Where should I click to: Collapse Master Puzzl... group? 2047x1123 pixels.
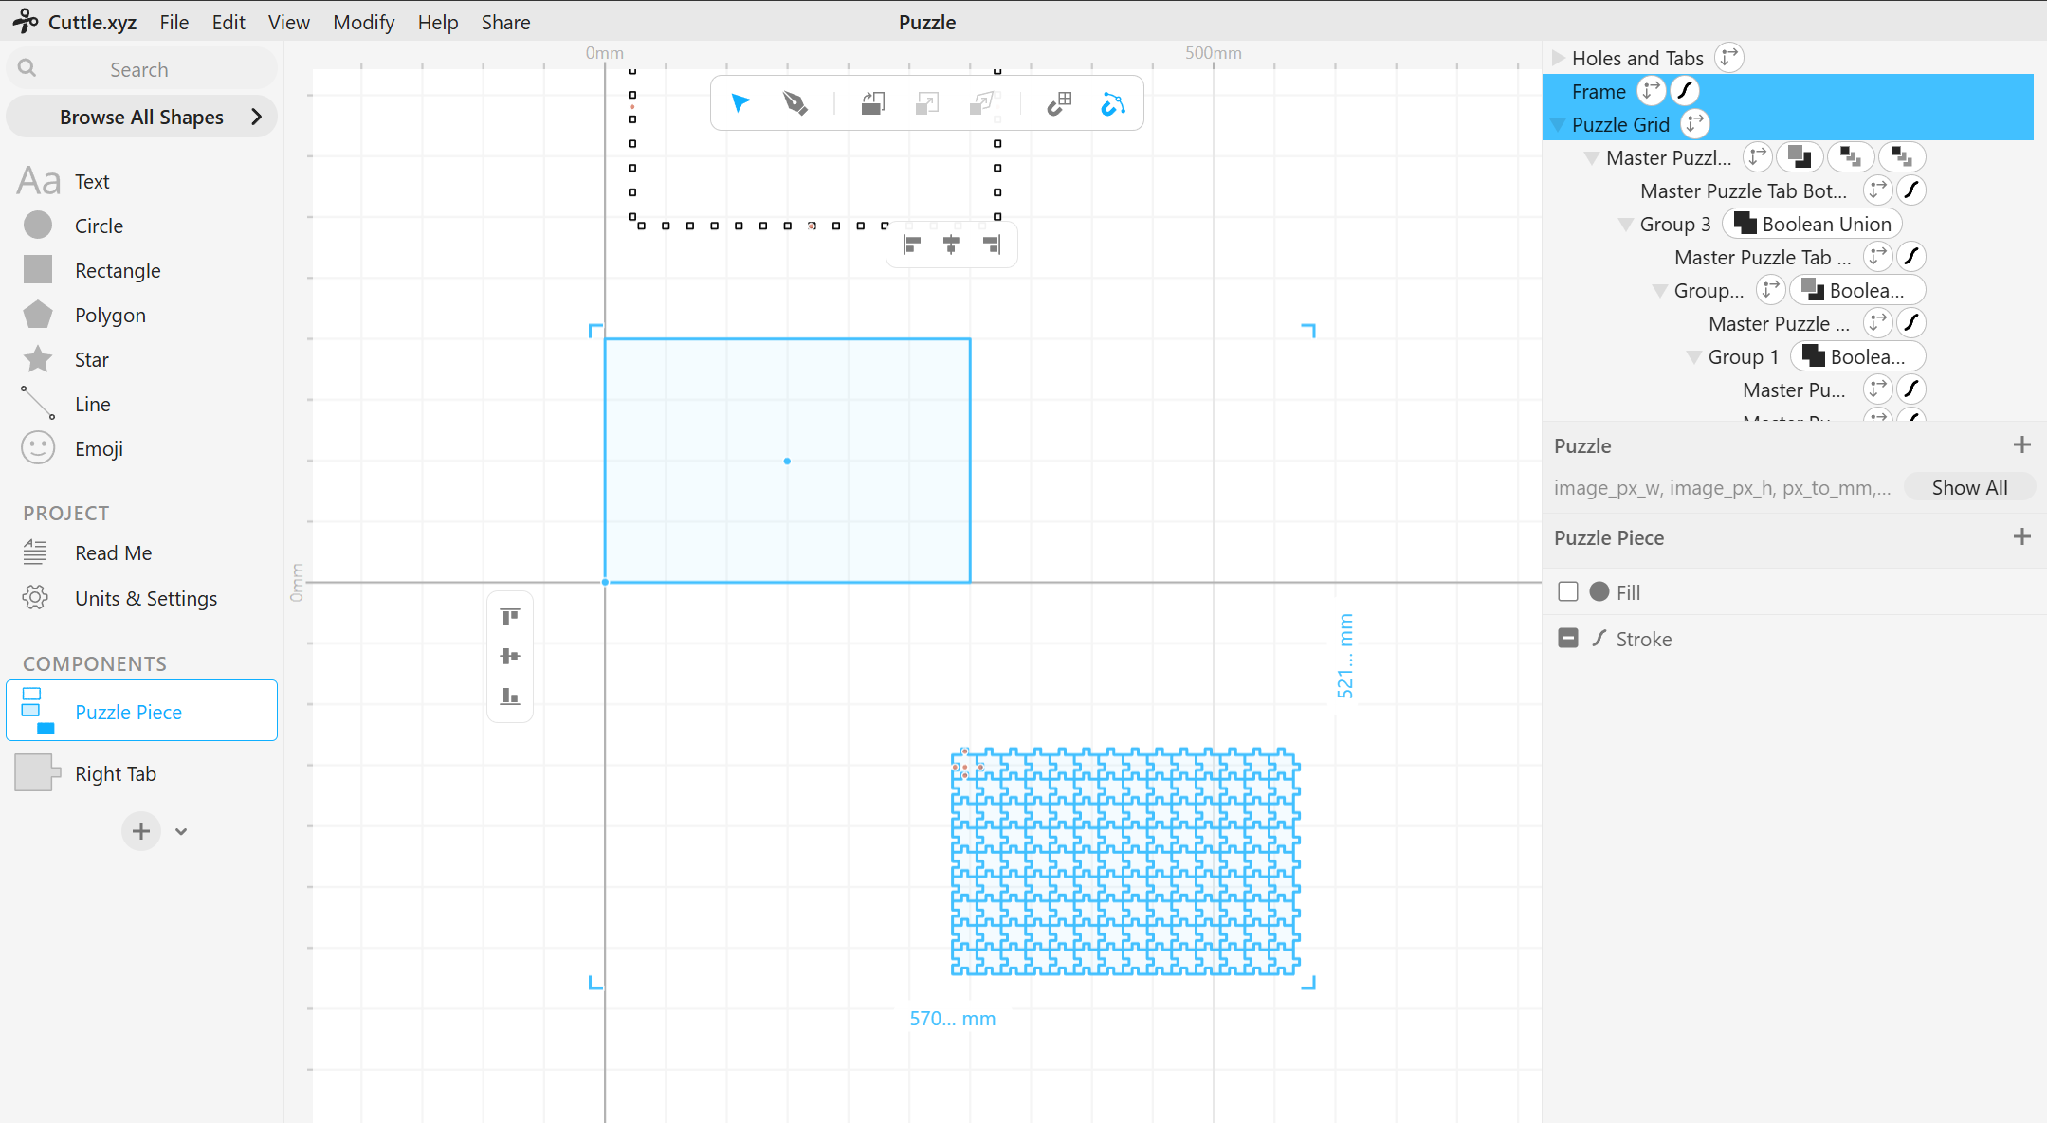point(1592,158)
